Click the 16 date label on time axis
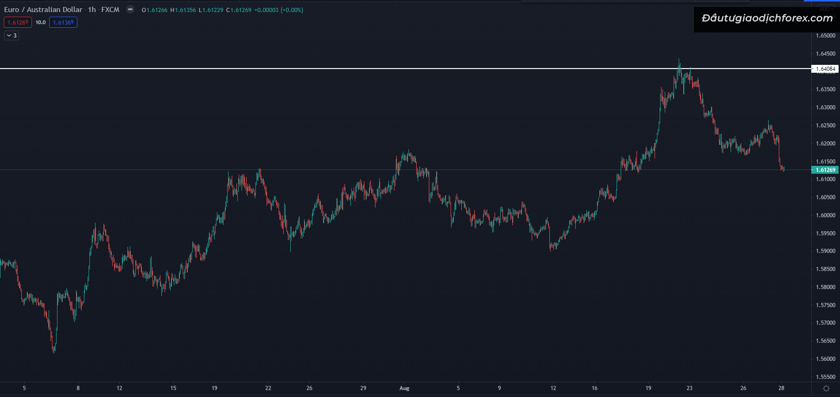840x397 pixels. point(594,388)
